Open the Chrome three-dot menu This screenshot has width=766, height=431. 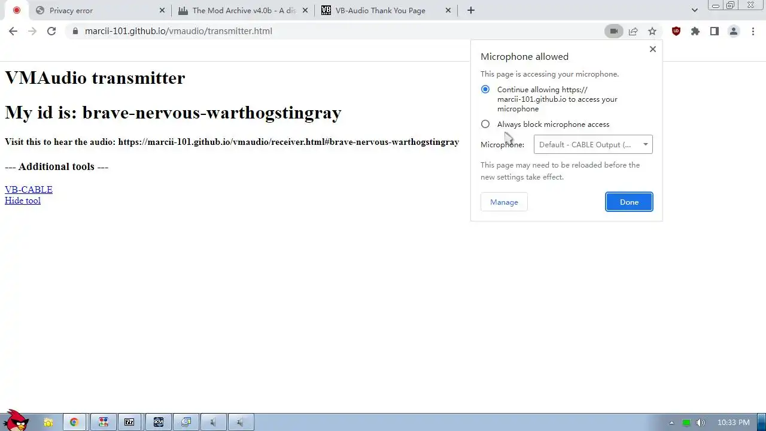tap(752, 31)
